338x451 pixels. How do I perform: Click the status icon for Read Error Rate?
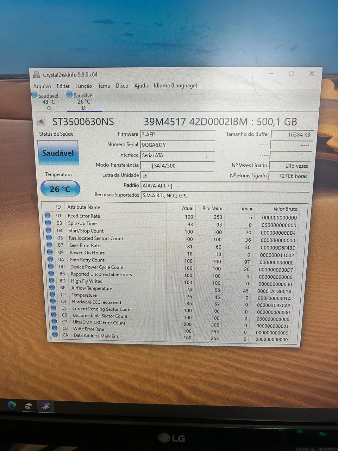click(x=48, y=215)
